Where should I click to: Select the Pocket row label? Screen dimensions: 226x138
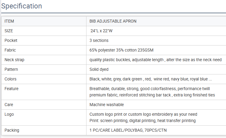11,40
